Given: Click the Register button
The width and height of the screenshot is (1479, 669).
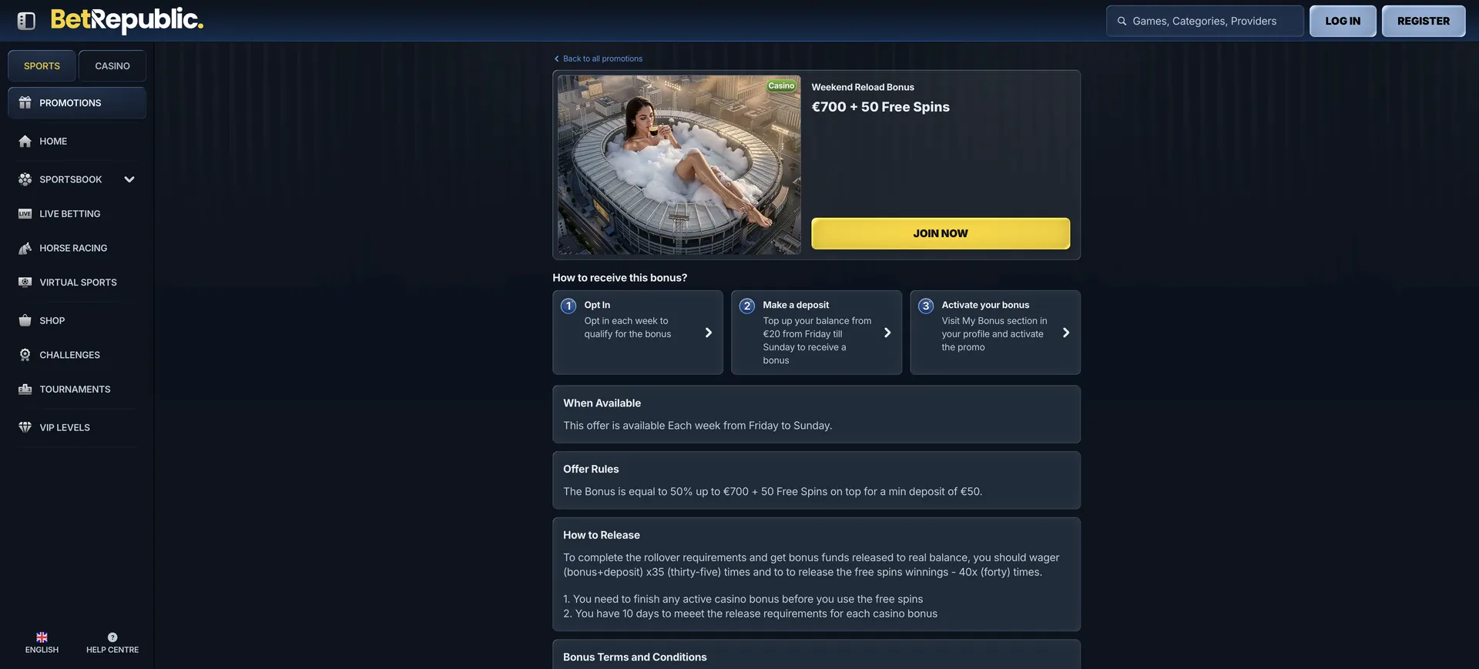Looking at the screenshot, I should [x=1424, y=22].
